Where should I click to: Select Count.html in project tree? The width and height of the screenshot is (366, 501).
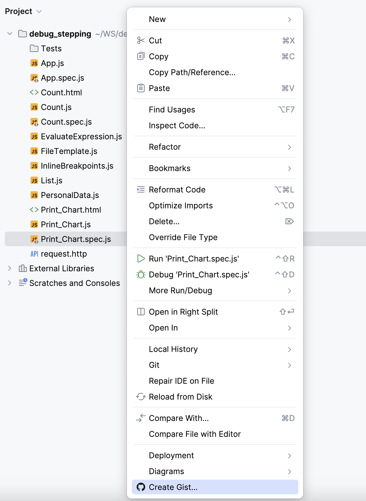pyautogui.click(x=61, y=93)
